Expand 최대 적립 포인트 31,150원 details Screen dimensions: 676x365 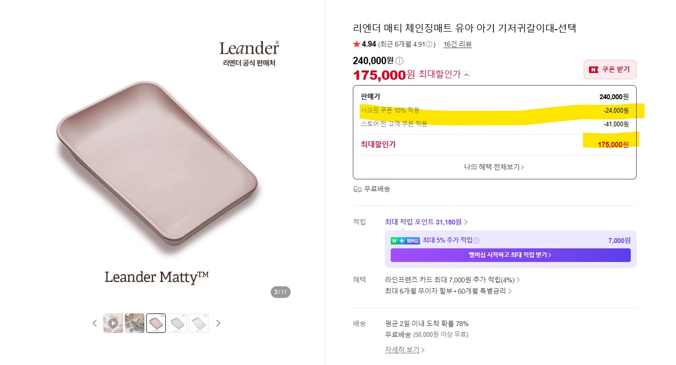point(426,222)
